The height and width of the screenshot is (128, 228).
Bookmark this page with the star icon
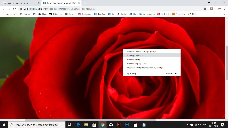tap(205, 9)
